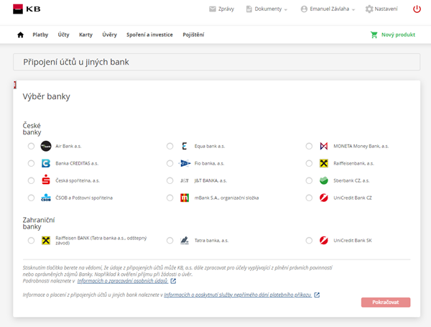Click the ČSOB logo

pyautogui.click(x=46, y=198)
